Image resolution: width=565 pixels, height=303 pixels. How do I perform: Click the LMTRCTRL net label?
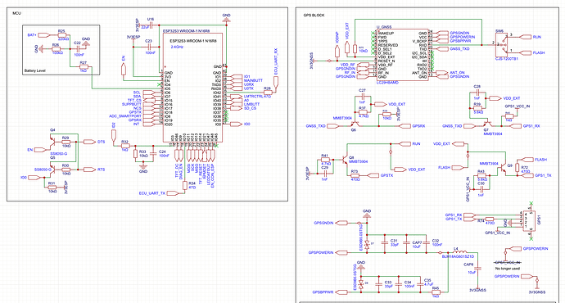[253, 97]
